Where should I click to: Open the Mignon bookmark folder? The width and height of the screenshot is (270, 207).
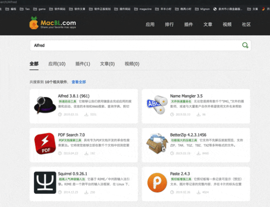click(202, 9)
